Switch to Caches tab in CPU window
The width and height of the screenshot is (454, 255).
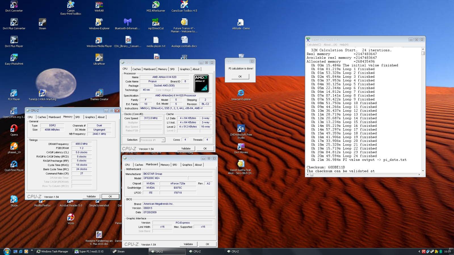tap(136, 69)
